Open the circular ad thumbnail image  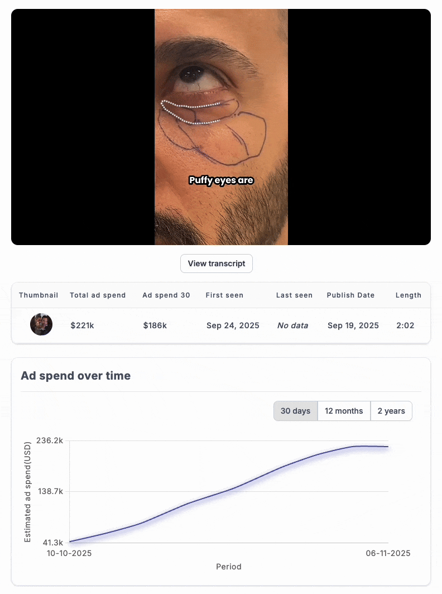coord(41,324)
